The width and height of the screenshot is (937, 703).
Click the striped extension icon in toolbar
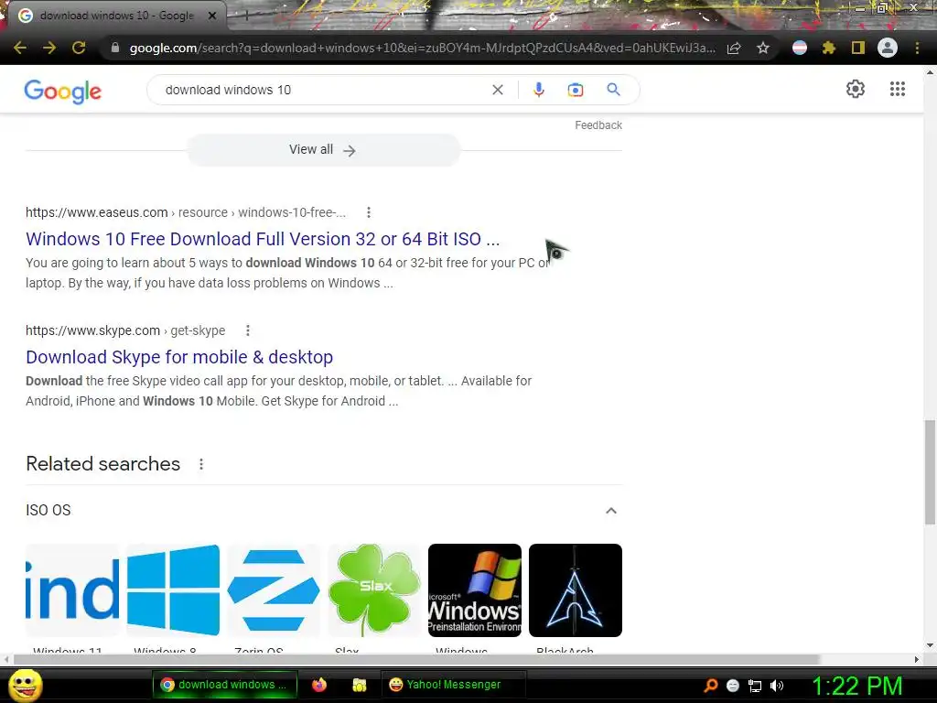point(800,48)
